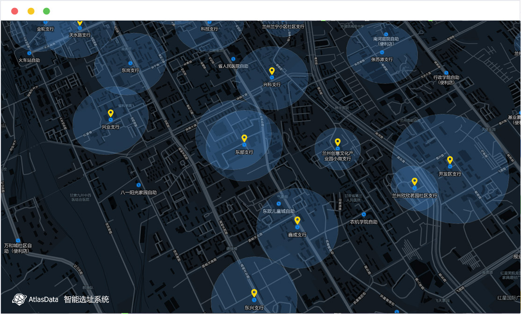Click the 开发区支行 label
This screenshot has height=314, width=521.
(450, 174)
